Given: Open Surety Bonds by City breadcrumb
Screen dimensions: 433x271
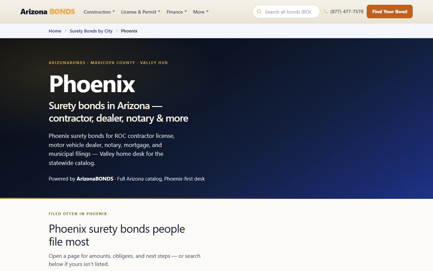Looking at the screenshot, I should (x=91, y=31).
